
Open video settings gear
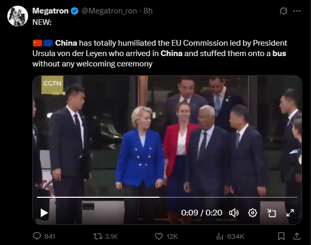coord(253,213)
